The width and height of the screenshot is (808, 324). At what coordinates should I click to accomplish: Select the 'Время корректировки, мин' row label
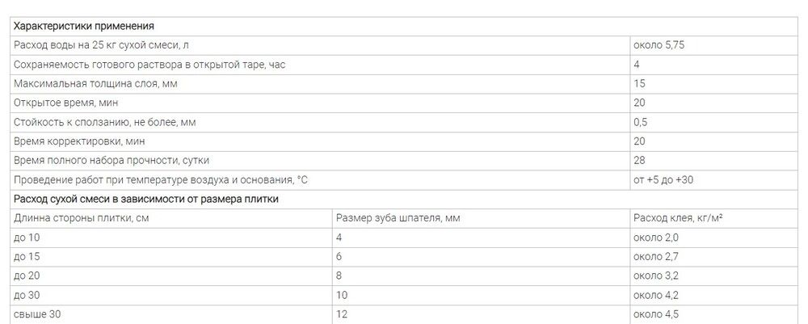79,141
